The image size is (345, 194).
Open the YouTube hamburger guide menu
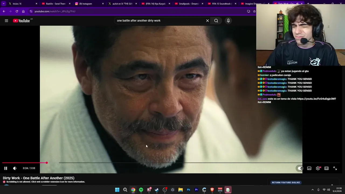click(x=6, y=21)
